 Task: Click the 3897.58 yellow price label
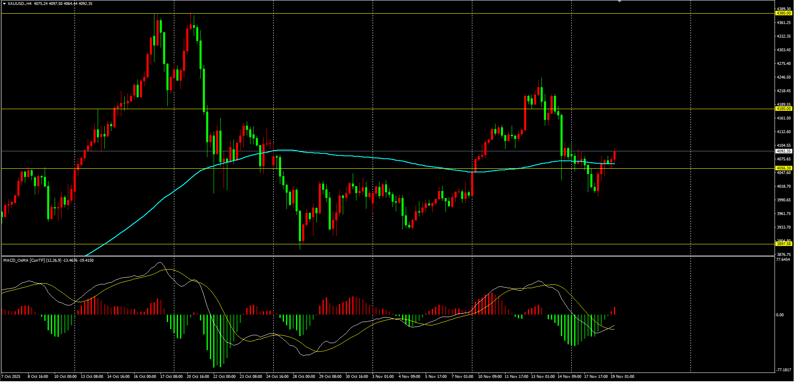[x=784, y=244]
